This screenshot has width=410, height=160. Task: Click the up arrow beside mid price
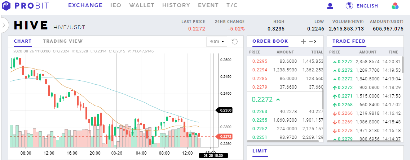tap(278, 99)
